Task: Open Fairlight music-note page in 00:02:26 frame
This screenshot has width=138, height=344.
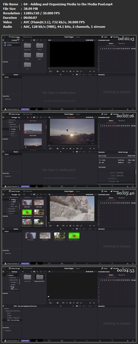Action: pyautogui.click(x=100, y=186)
